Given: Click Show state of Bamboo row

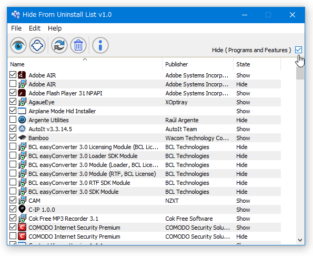Looking at the screenshot, I should [243, 138].
